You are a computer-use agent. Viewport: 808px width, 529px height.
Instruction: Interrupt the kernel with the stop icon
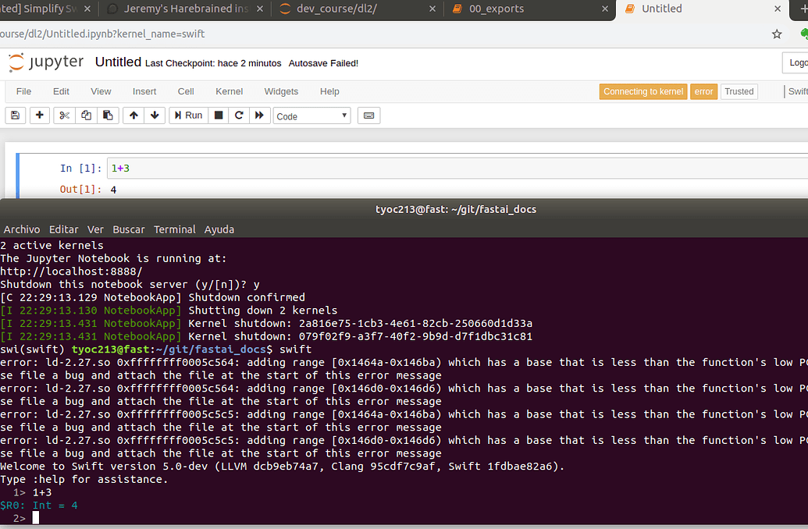(x=219, y=115)
